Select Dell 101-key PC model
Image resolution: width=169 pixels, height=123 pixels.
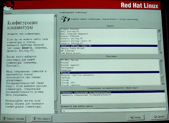click(109, 31)
